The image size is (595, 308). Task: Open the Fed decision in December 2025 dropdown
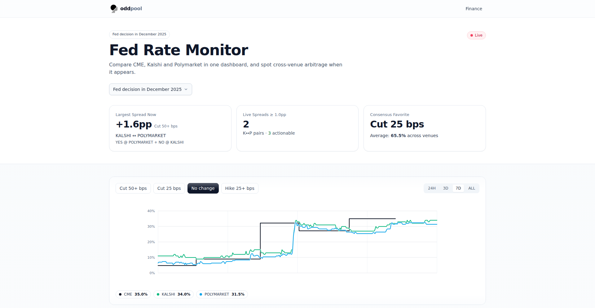pyautogui.click(x=151, y=89)
